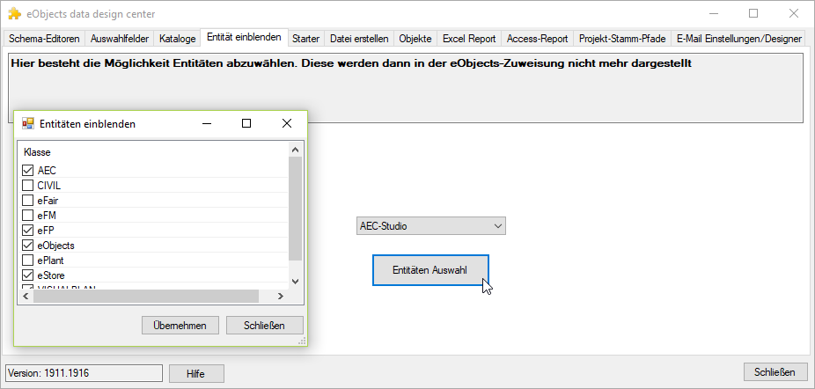The image size is (815, 389).
Task: Click the dialog's resize grip corner
Action: pos(302,341)
